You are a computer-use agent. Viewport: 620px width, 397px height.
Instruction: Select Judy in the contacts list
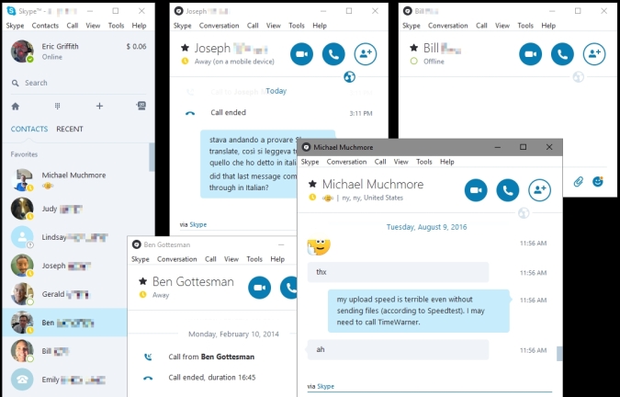(x=75, y=209)
